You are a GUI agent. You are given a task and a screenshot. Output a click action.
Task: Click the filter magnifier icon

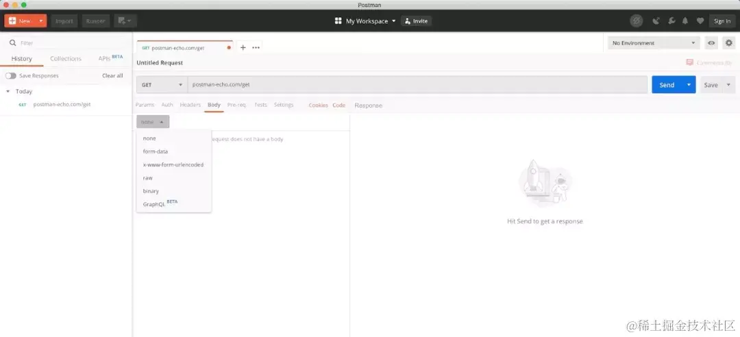[13, 43]
